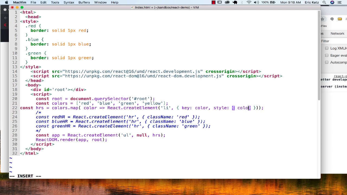347x195 pixels.
Task: Bookmark page with star in browser window
Action: pyautogui.click(x=323, y=19)
